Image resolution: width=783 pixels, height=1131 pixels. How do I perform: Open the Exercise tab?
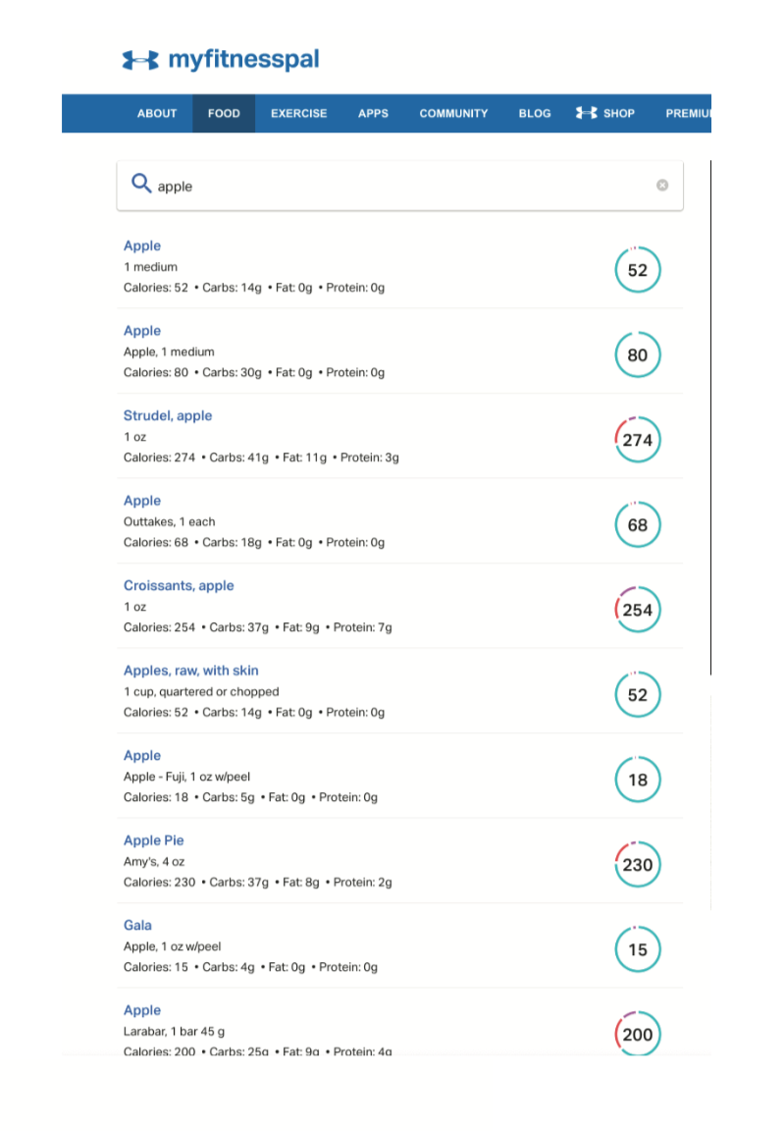point(298,113)
